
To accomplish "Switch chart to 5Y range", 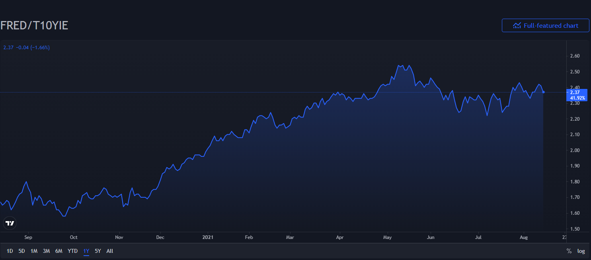I will 98,251.
